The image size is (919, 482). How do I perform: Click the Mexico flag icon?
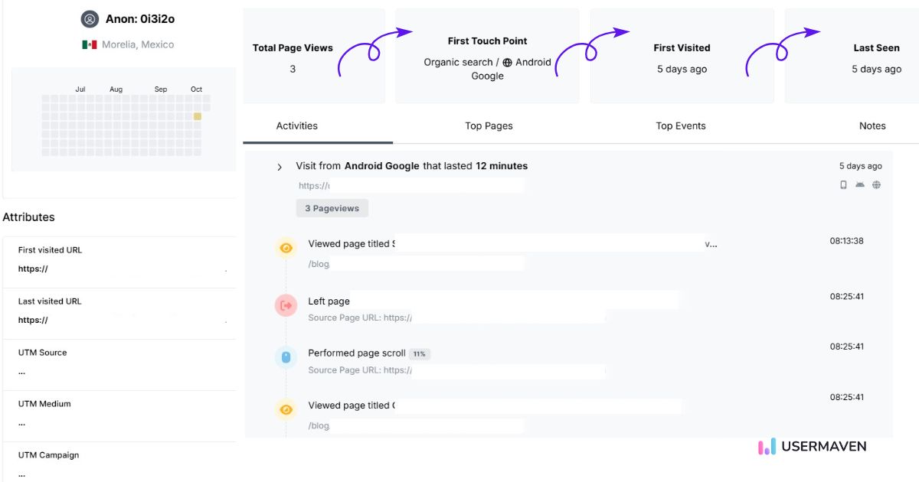pos(90,44)
